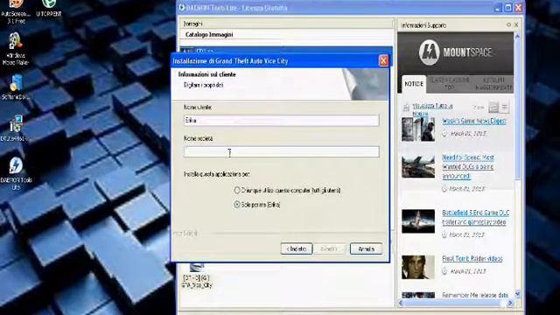This screenshot has width=560, height=315.
Task: Select Catalogo Immagini in DAEMON Tools
Action: tap(209, 35)
